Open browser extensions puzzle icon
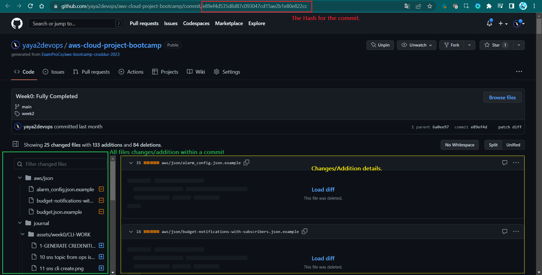Viewport: 542px width, 275px height. pyautogui.click(x=489, y=6)
